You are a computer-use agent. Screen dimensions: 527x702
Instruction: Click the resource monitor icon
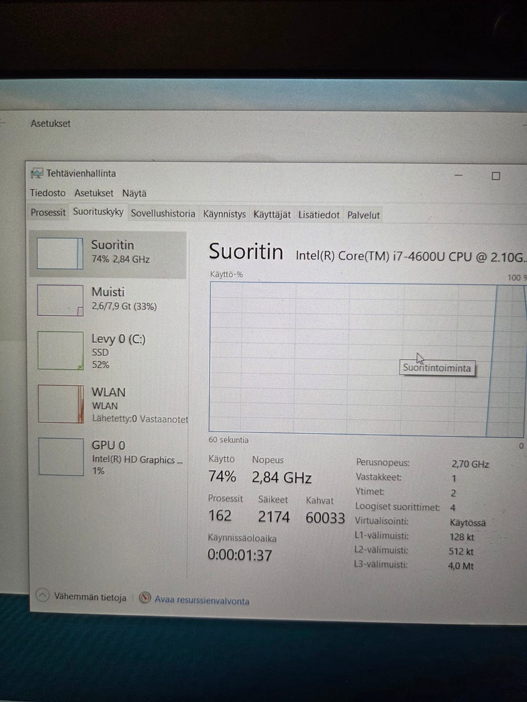(145, 598)
